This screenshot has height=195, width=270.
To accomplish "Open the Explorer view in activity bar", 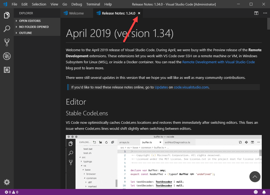I will point(7,15).
